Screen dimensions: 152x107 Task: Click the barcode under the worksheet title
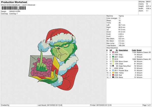coord(13,8)
